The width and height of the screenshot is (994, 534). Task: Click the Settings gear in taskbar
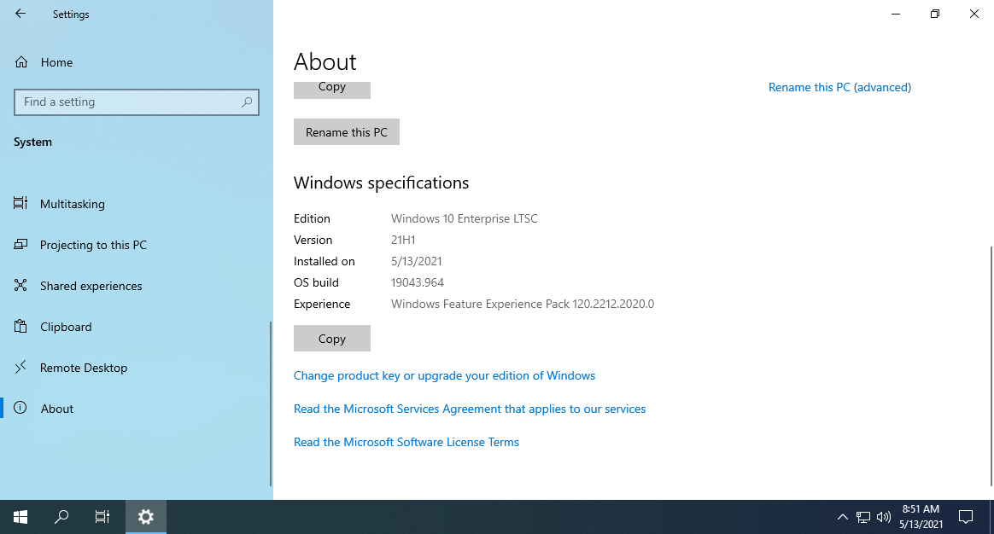tap(146, 517)
